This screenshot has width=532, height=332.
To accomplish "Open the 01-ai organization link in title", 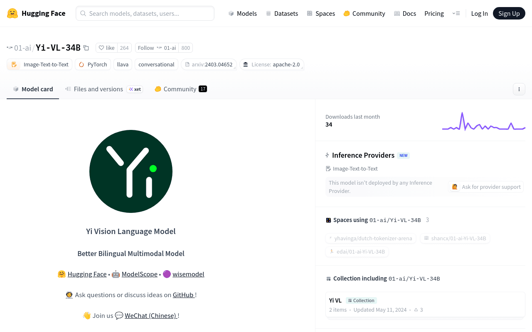I will coord(22,48).
